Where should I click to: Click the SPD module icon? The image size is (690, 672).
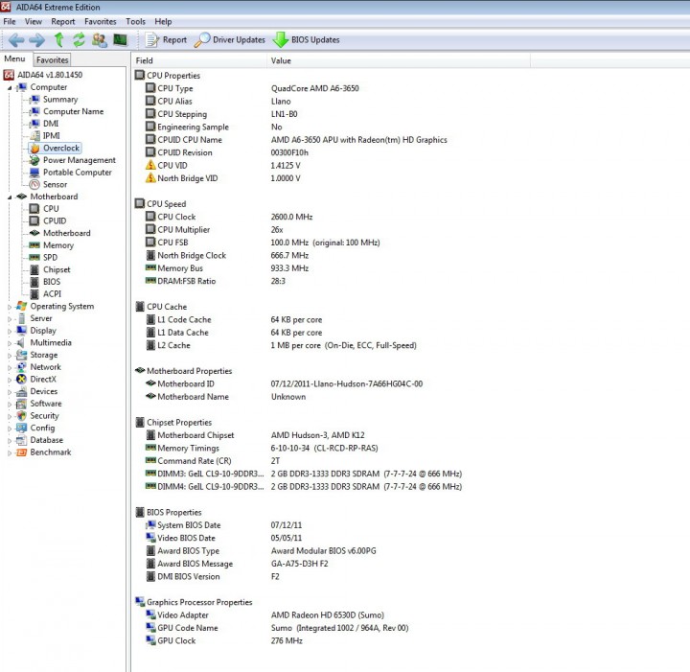point(34,258)
